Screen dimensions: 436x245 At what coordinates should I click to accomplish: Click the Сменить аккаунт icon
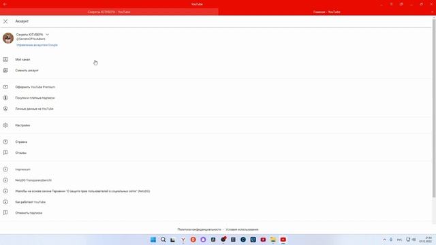(x=5, y=70)
